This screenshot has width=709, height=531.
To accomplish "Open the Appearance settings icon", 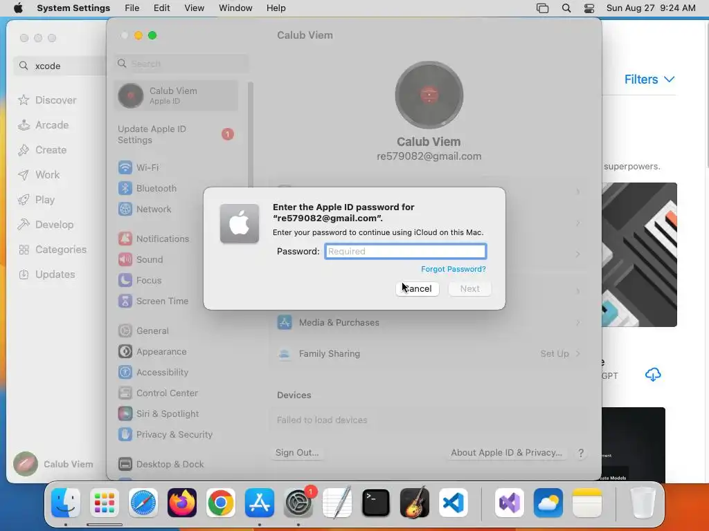I will 125,352.
